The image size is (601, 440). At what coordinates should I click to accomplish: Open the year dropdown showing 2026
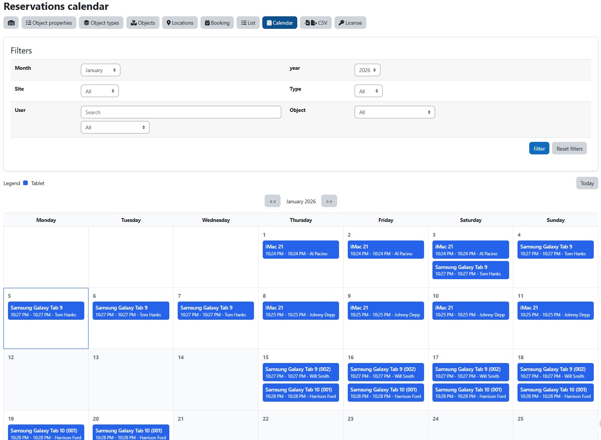[367, 70]
